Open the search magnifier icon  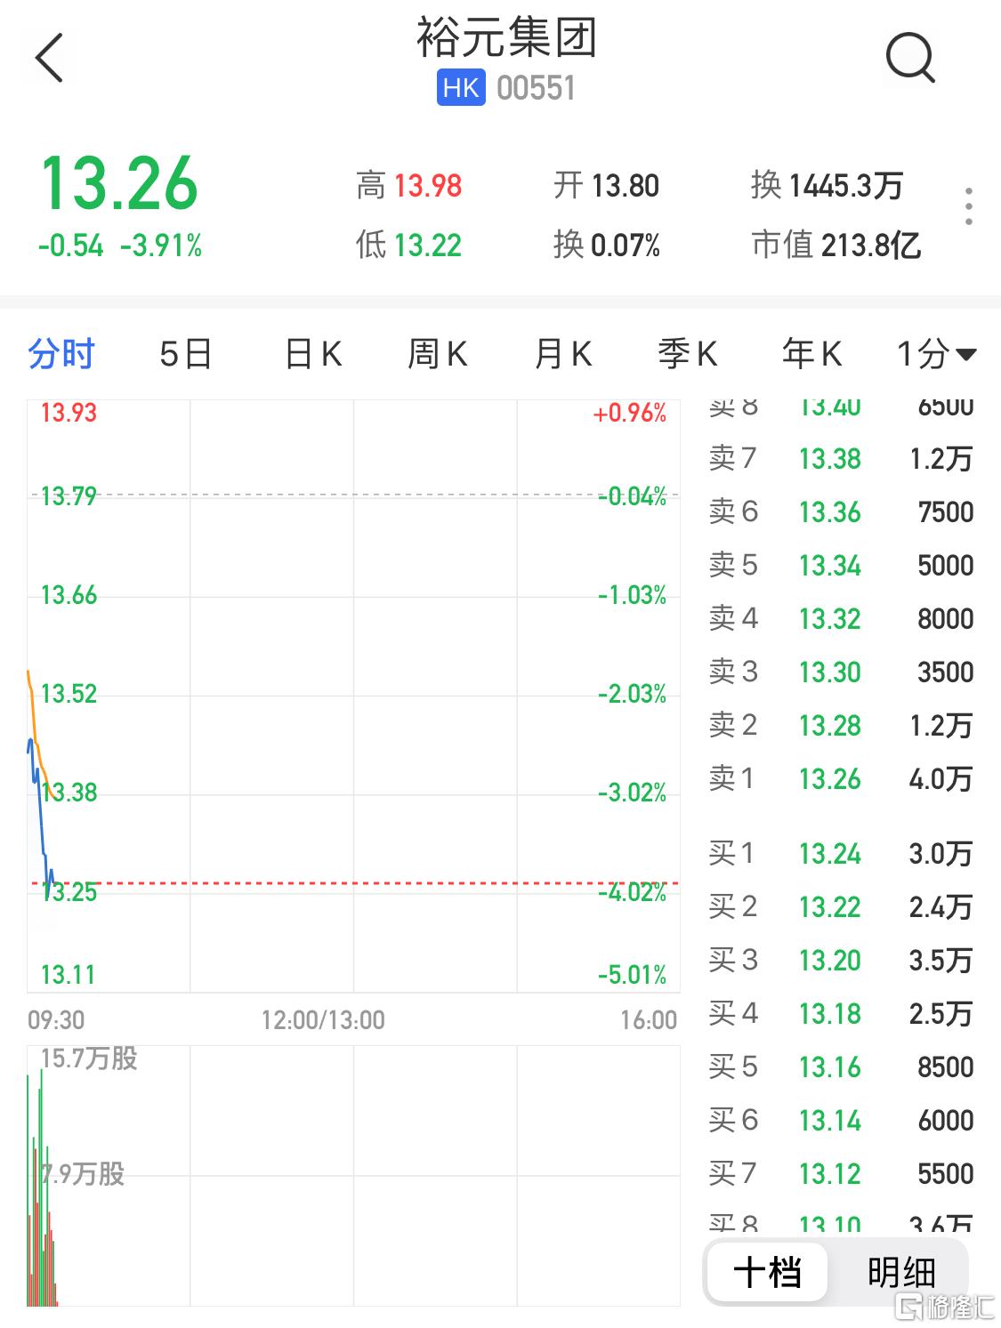pyautogui.click(x=910, y=58)
